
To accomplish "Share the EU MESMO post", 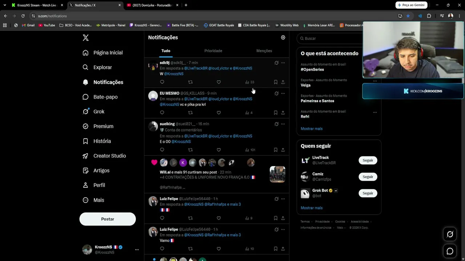I will [283, 112].
